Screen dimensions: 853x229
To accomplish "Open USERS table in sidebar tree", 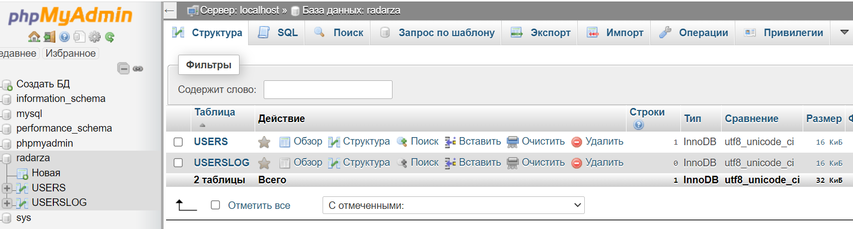I will click(48, 188).
